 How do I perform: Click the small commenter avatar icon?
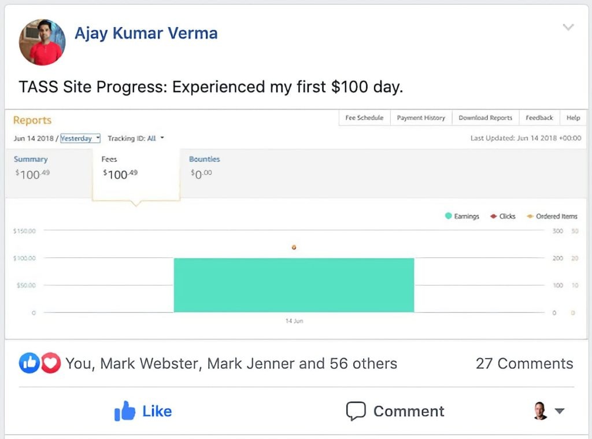540,411
